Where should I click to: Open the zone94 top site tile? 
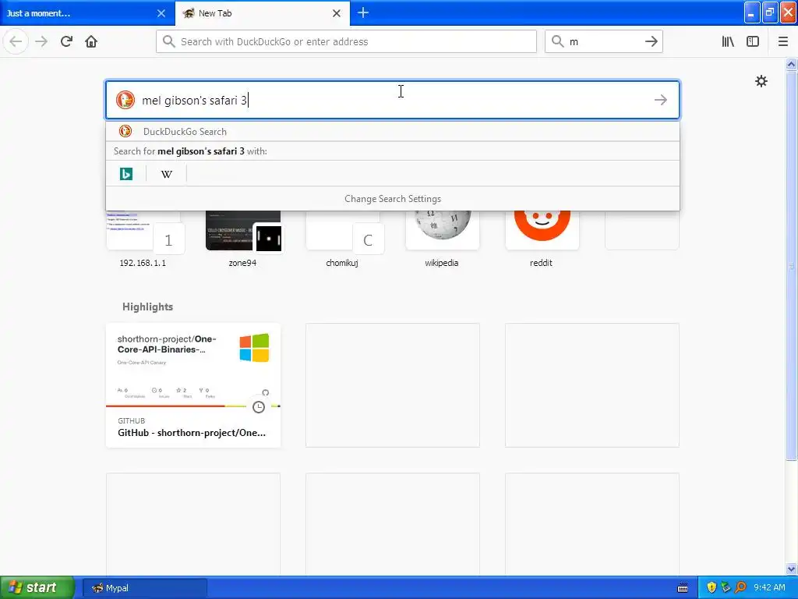coord(243,239)
